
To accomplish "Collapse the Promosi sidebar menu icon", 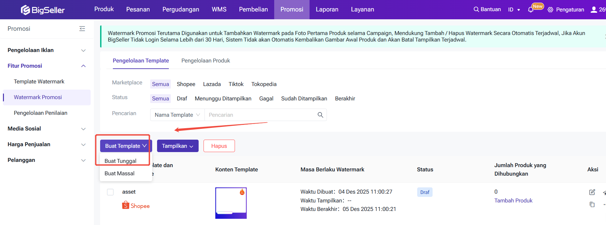I will [82, 29].
